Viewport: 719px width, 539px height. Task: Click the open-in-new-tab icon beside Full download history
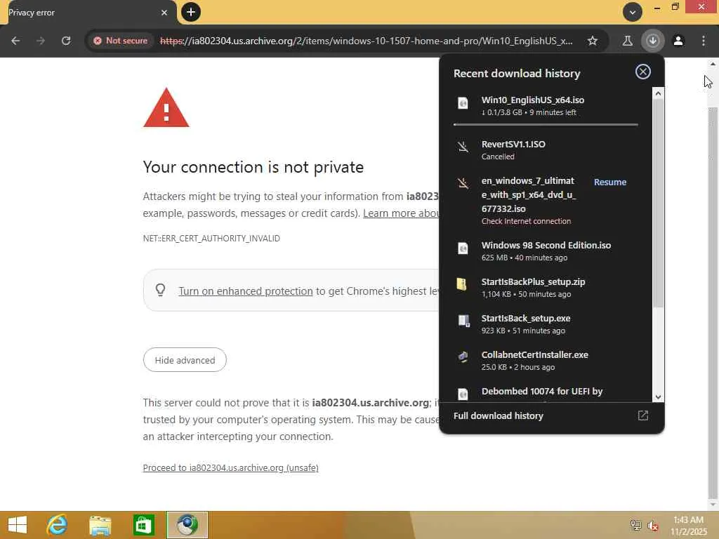coord(643,415)
